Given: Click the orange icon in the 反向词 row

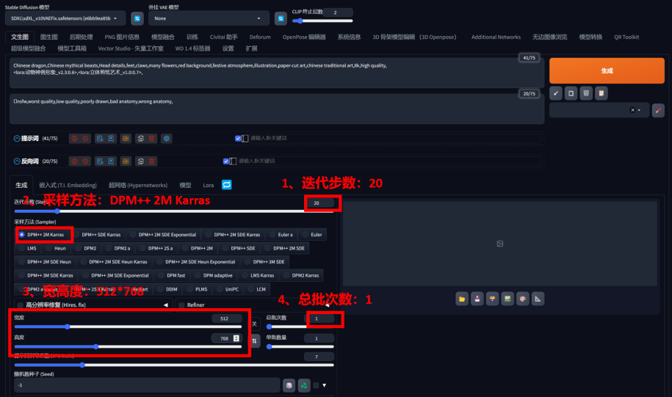Looking at the screenshot, I should (126, 161).
